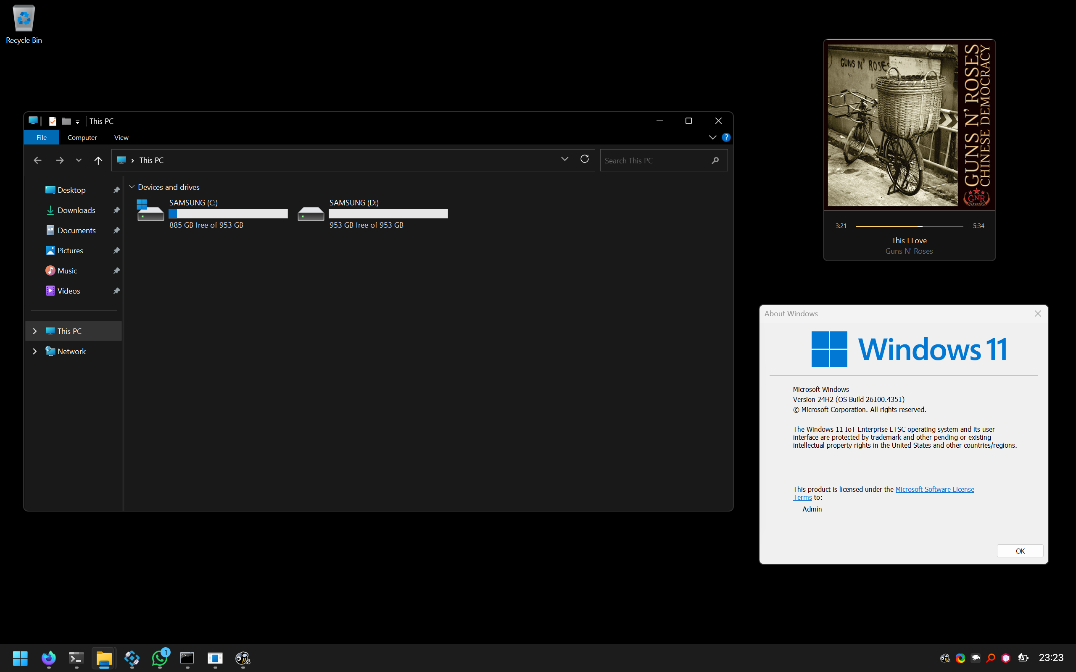Click the pin icon beside Desktop
Viewport: 1076px width, 672px height.
[x=116, y=190]
